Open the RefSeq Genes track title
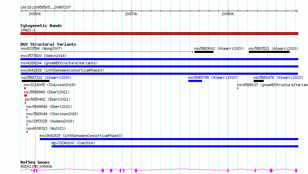308x174 pixels. pyautogui.click(x=35, y=162)
